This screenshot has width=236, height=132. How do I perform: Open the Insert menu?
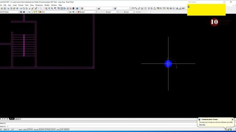tap(15, 5)
